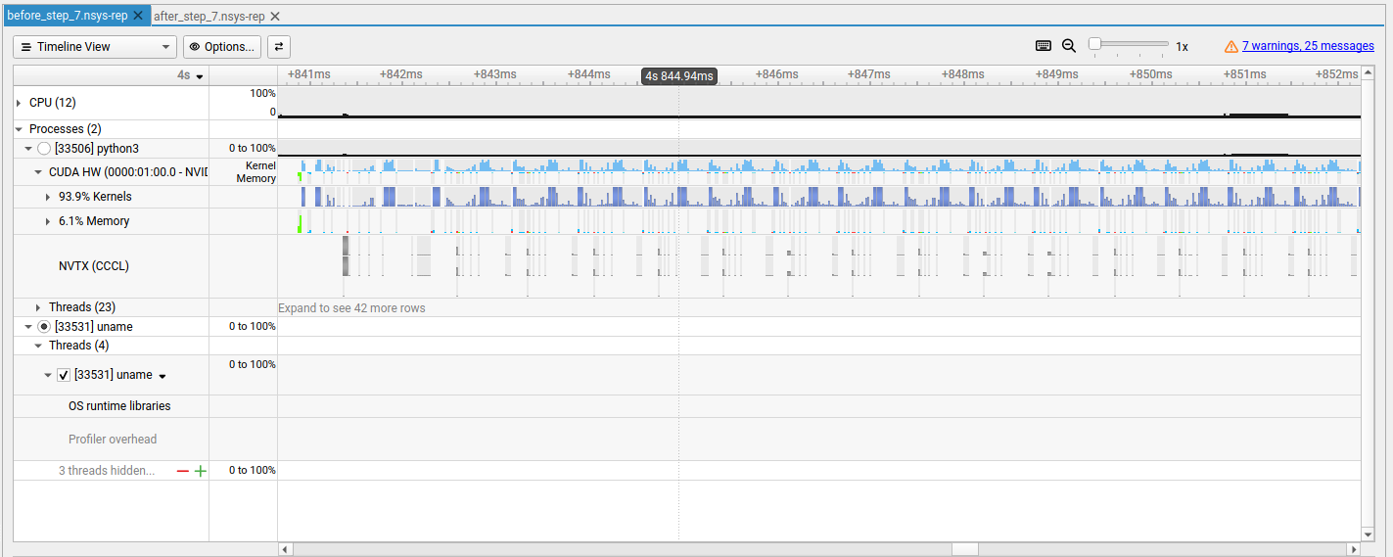This screenshot has width=1393, height=557.
Task: Open 7 warnings, 25 messages link
Action: [x=1308, y=46]
